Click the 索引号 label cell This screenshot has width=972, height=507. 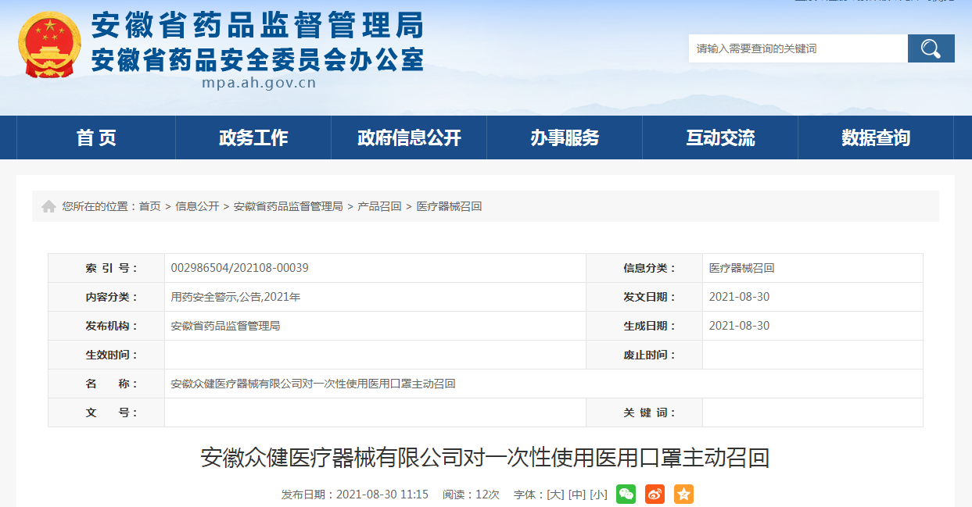[106, 268]
